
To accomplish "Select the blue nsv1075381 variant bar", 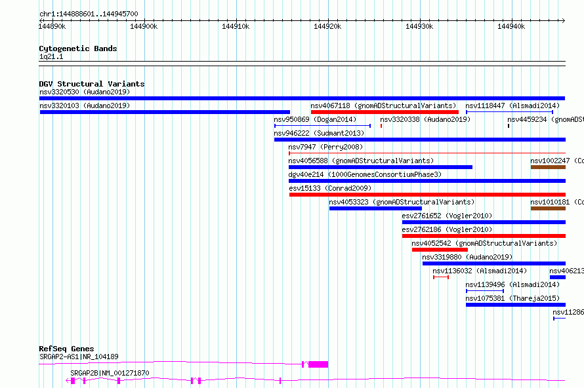I will tap(516, 305).
